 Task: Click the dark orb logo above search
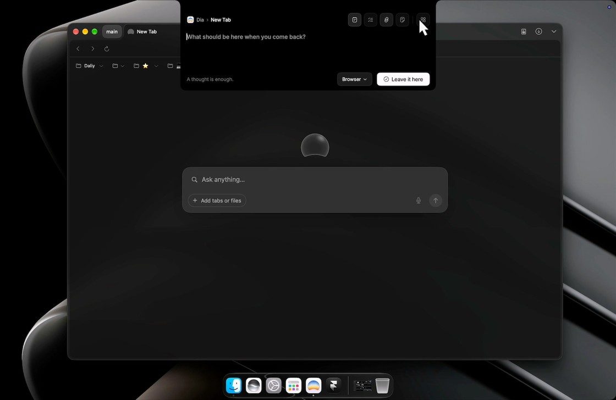(x=315, y=145)
